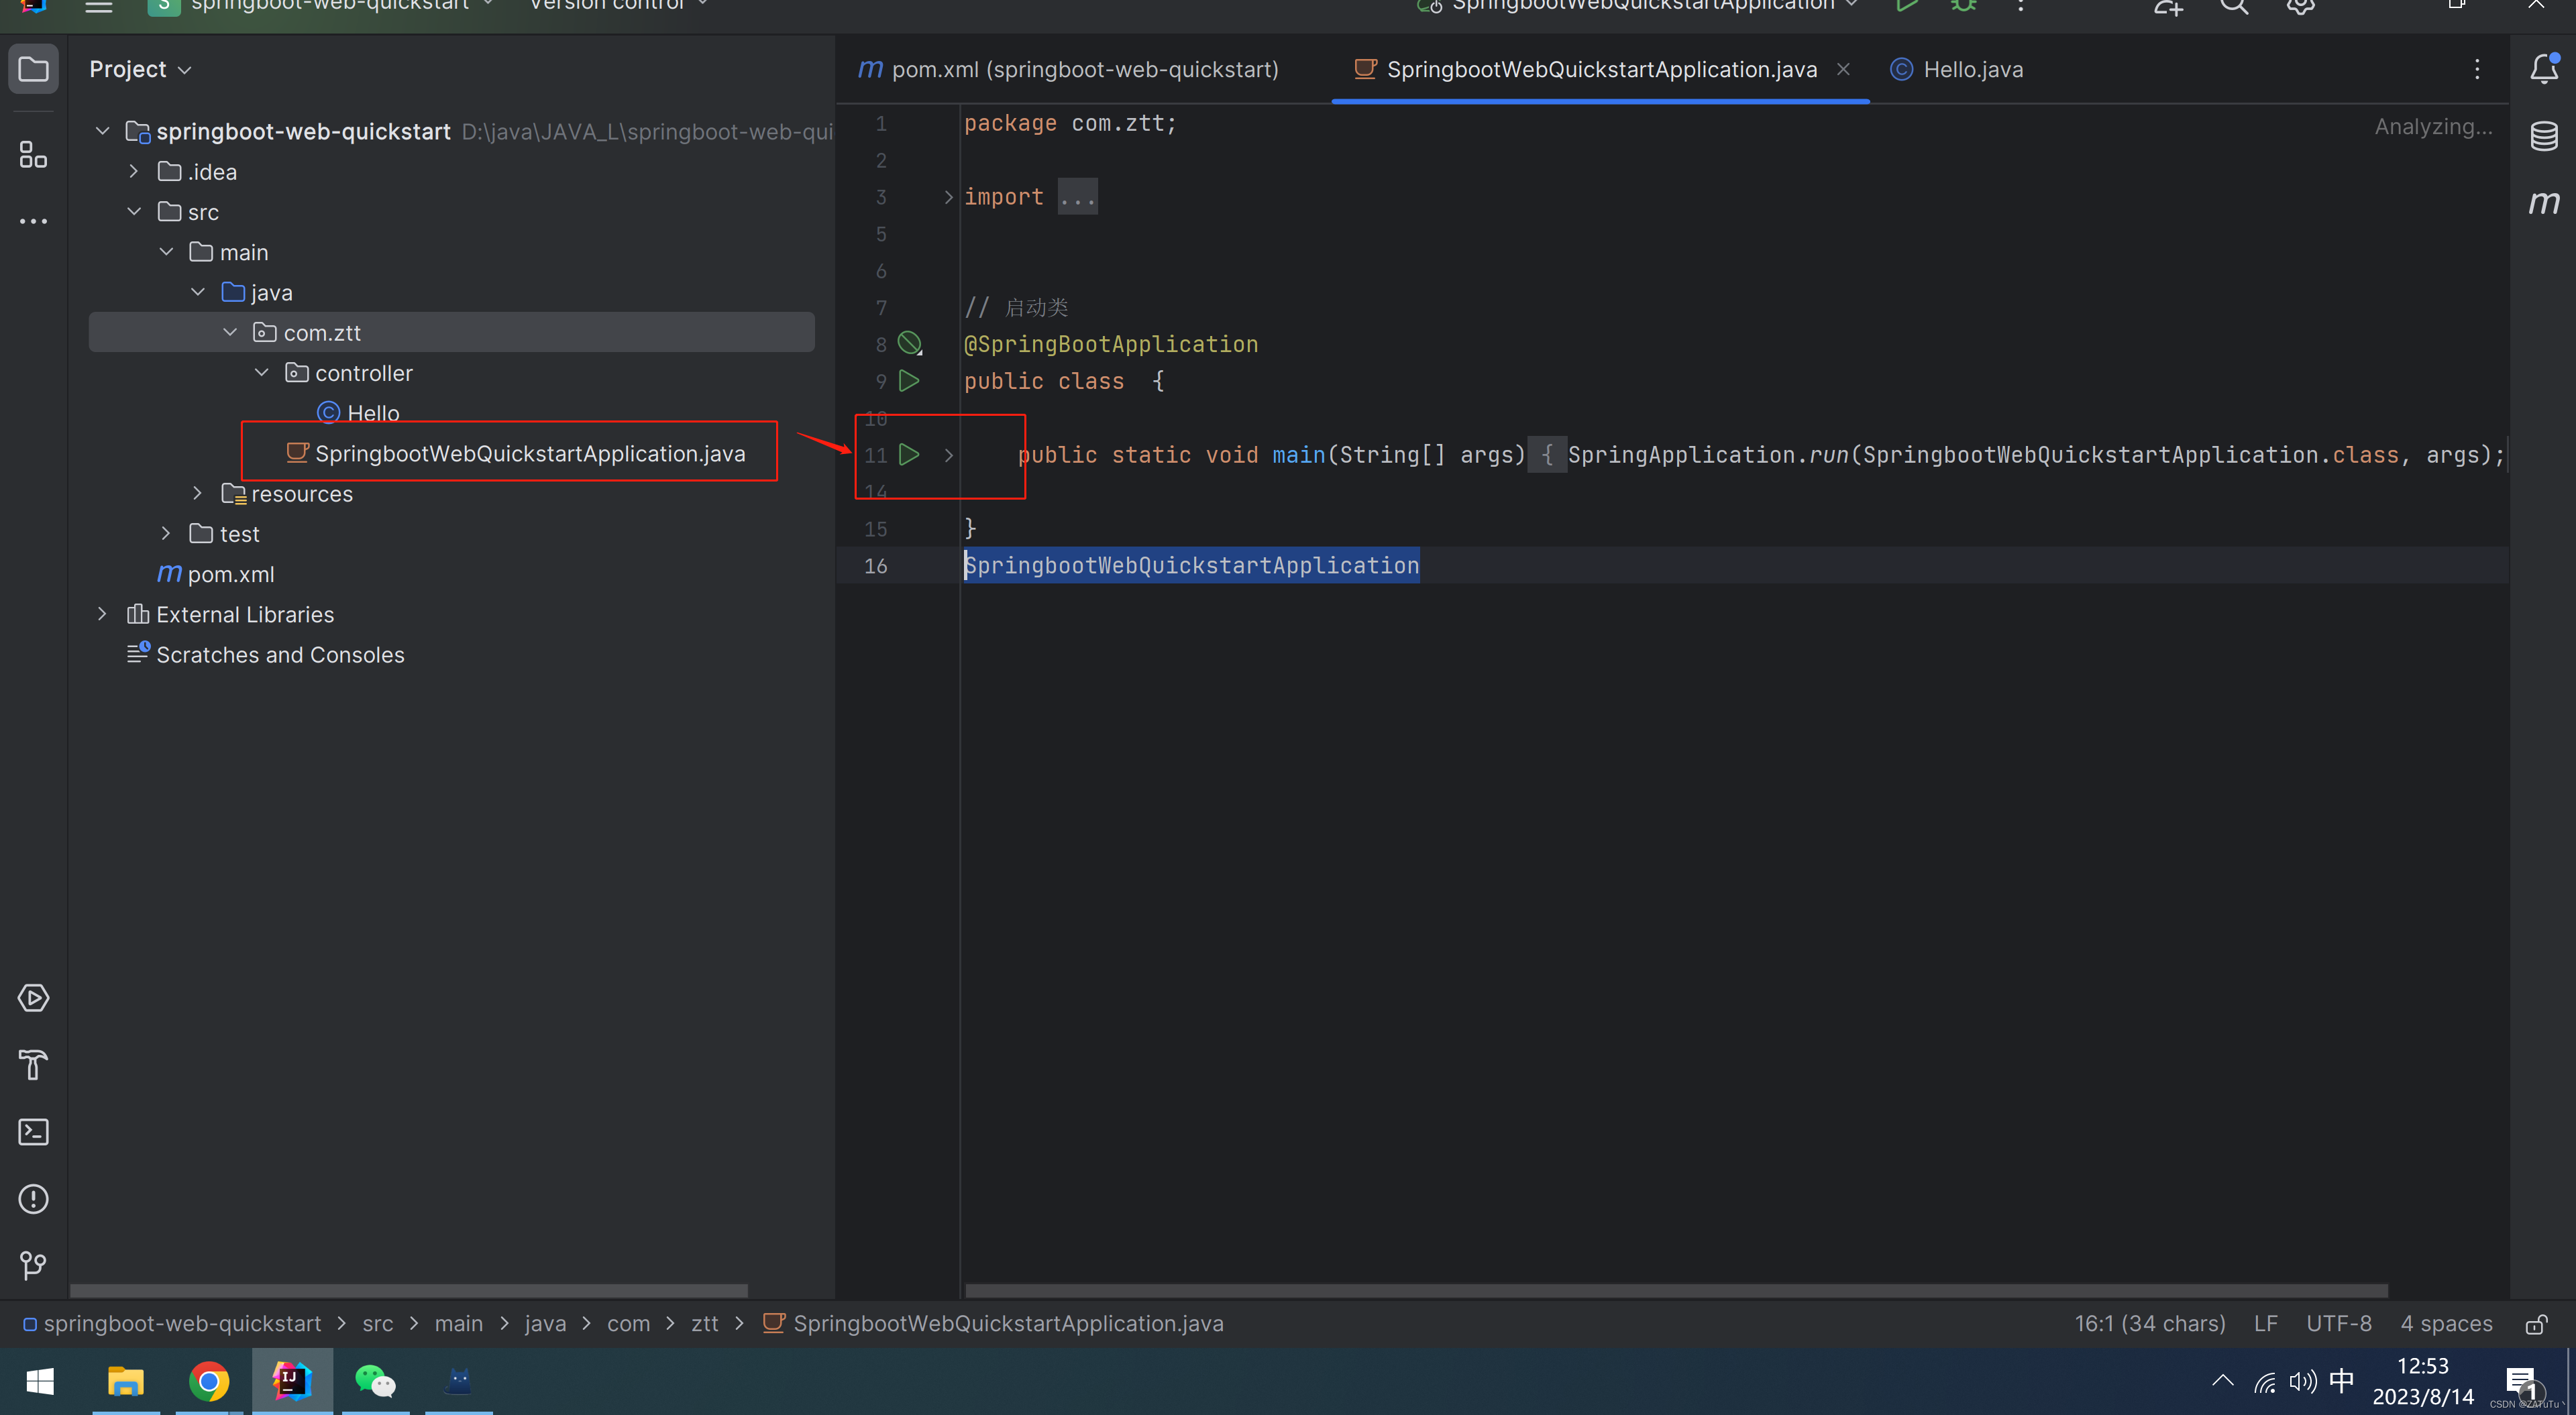Expand the .idea folder
The height and width of the screenshot is (1415, 2576).
click(x=134, y=172)
